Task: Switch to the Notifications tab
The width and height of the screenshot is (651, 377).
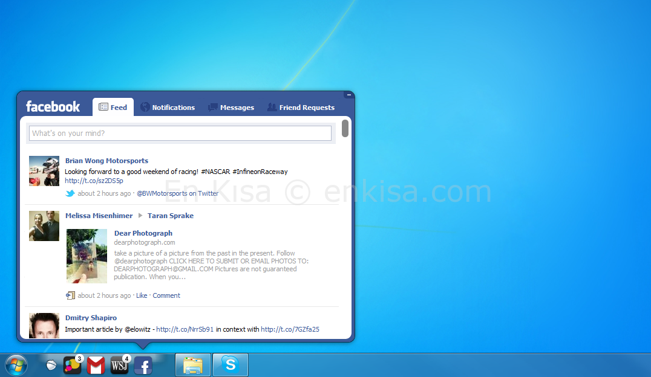Action: point(168,108)
